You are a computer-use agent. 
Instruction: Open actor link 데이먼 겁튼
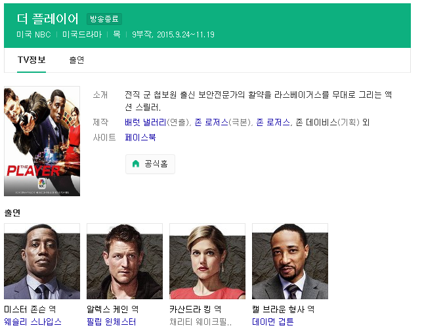pyautogui.click(x=273, y=322)
